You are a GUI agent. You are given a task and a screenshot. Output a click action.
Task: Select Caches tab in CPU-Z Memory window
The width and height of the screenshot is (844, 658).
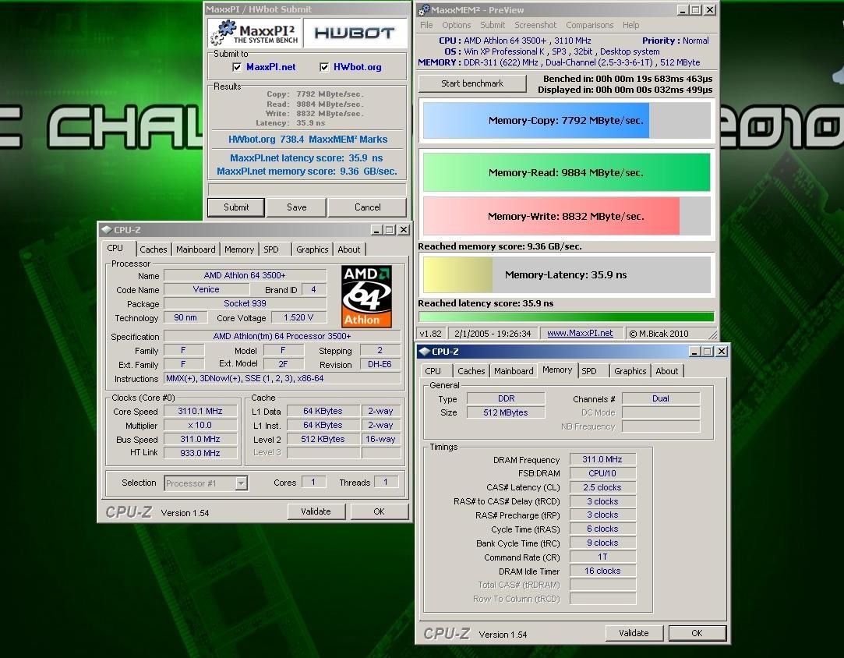(x=471, y=371)
